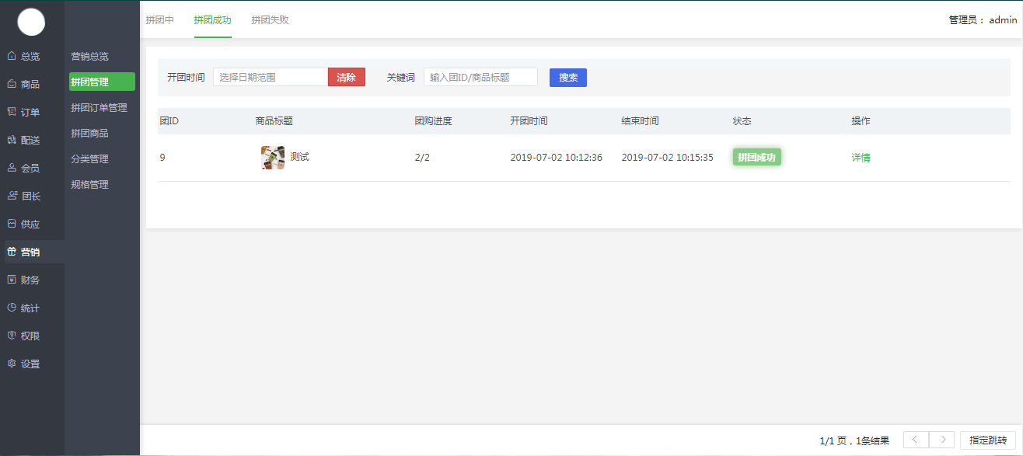Image resolution: width=1023 pixels, height=456 pixels.
Task: Go to next page arrow
Action: (942, 440)
